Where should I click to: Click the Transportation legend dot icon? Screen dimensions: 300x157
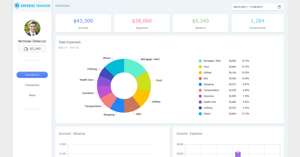pyautogui.click(x=200, y=90)
